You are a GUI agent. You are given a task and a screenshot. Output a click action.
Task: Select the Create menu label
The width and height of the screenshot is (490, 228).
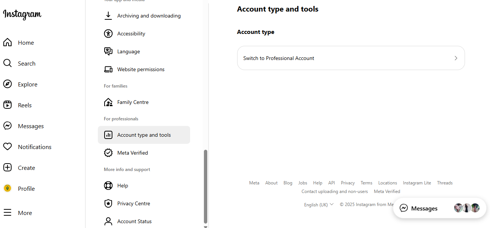click(x=27, y=168)
